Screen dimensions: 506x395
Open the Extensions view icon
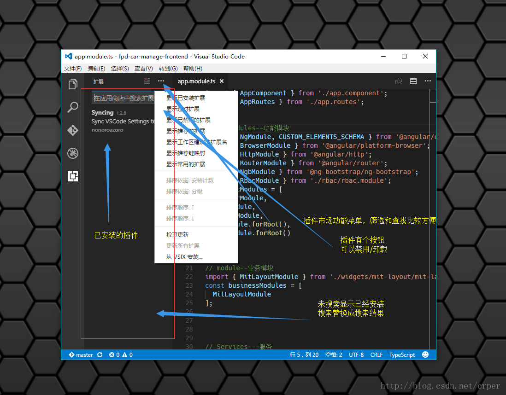(73, 176)
